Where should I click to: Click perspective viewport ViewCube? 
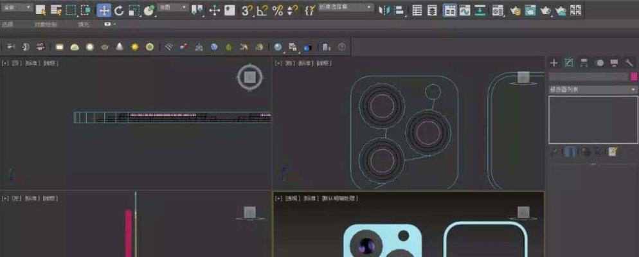[523, 212]
